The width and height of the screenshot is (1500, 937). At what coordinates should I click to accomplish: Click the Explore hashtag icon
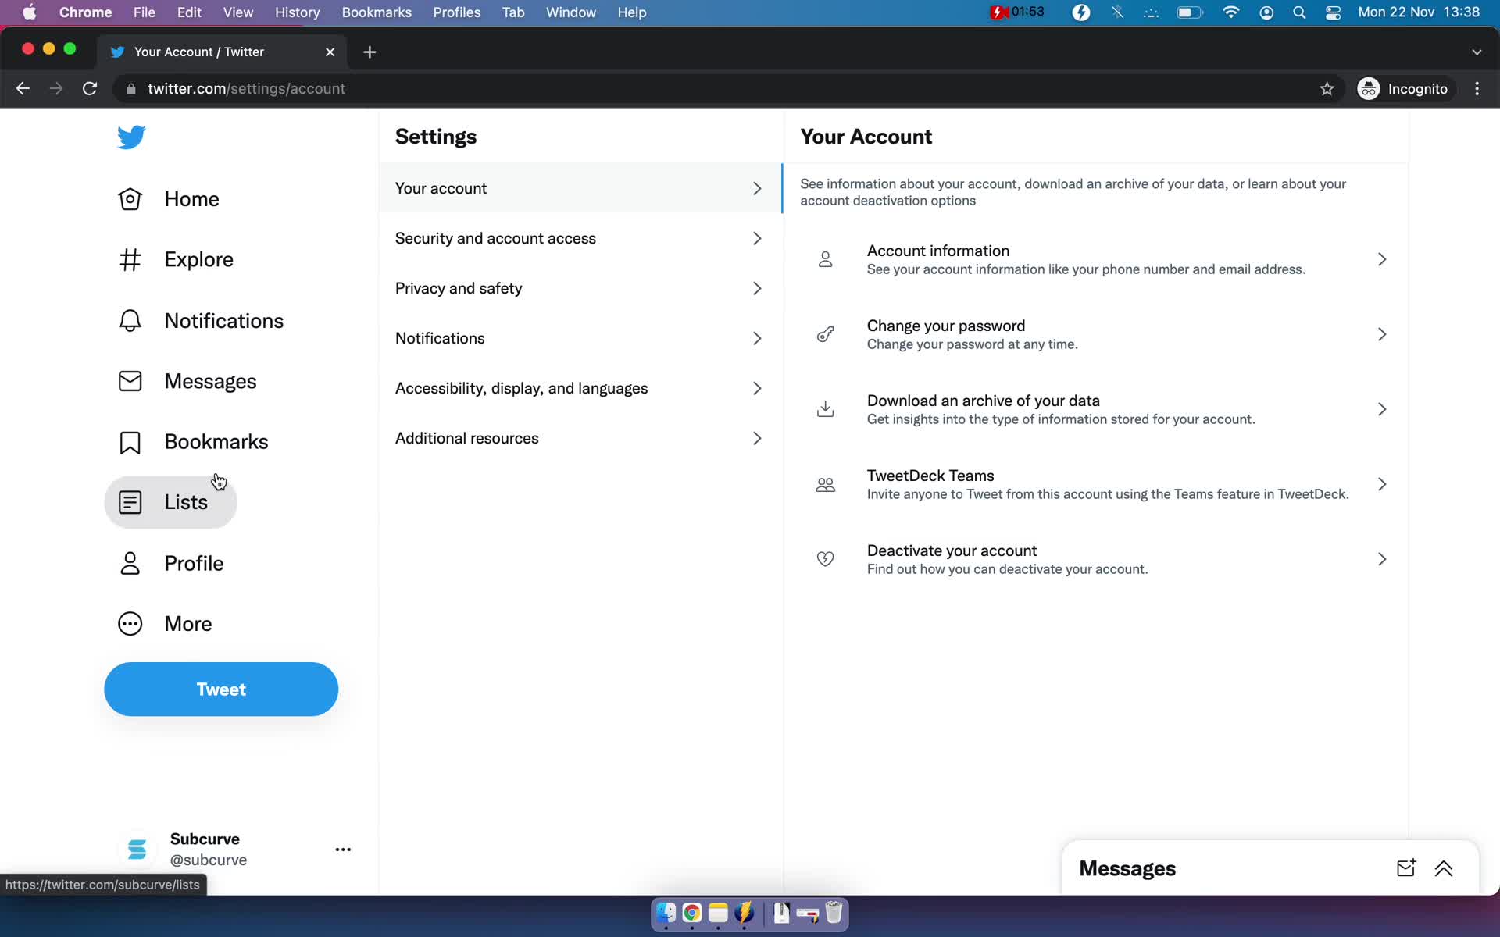click(x=130, y=259)
